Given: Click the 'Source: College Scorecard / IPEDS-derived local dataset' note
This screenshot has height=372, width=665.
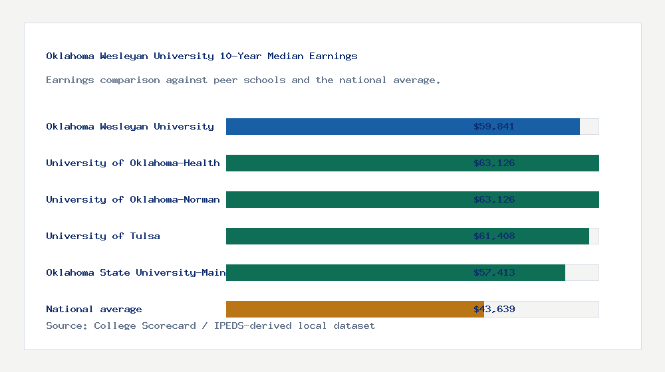Looking at the screenshot, I should click(x=210, y=325).
